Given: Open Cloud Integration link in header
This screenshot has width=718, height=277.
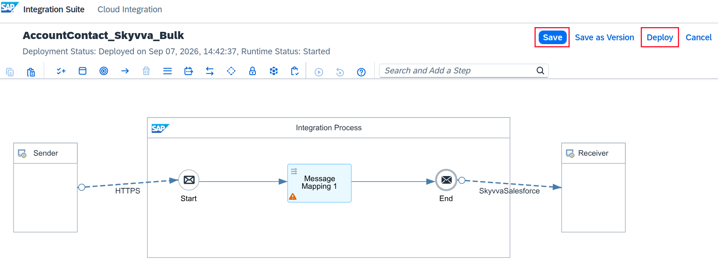Looking at the screenshot, I should point(130,9).
